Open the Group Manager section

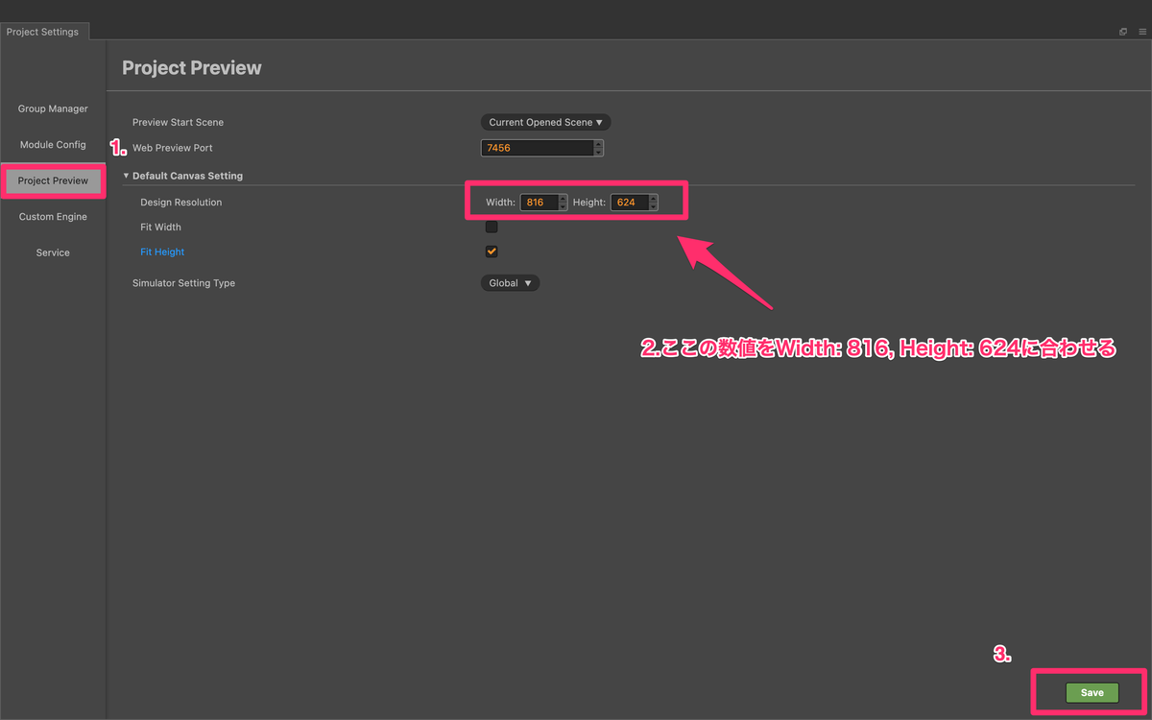(x=53, y=108)
